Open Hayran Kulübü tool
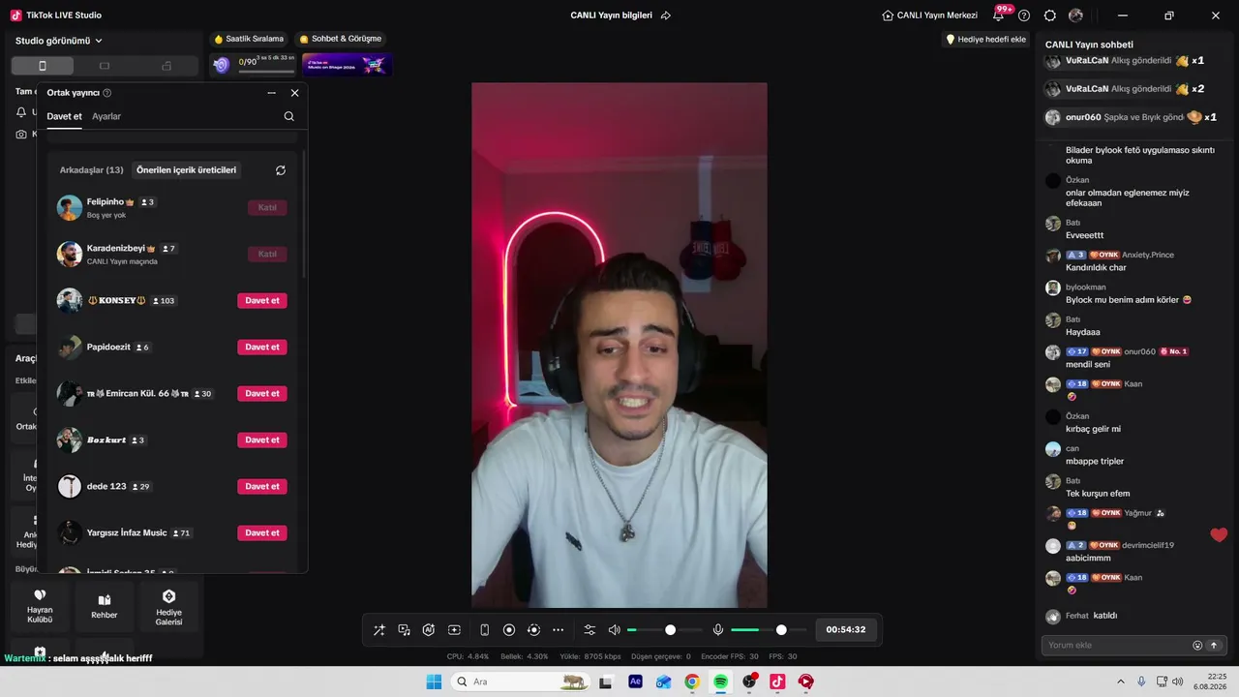The height and width of the screenshot is (697, 1239). [41, 607]
